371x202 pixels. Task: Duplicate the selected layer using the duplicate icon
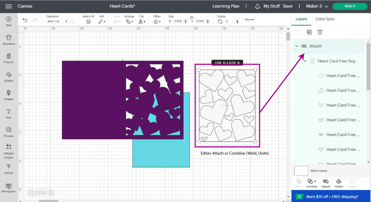(x=309, y=32)
